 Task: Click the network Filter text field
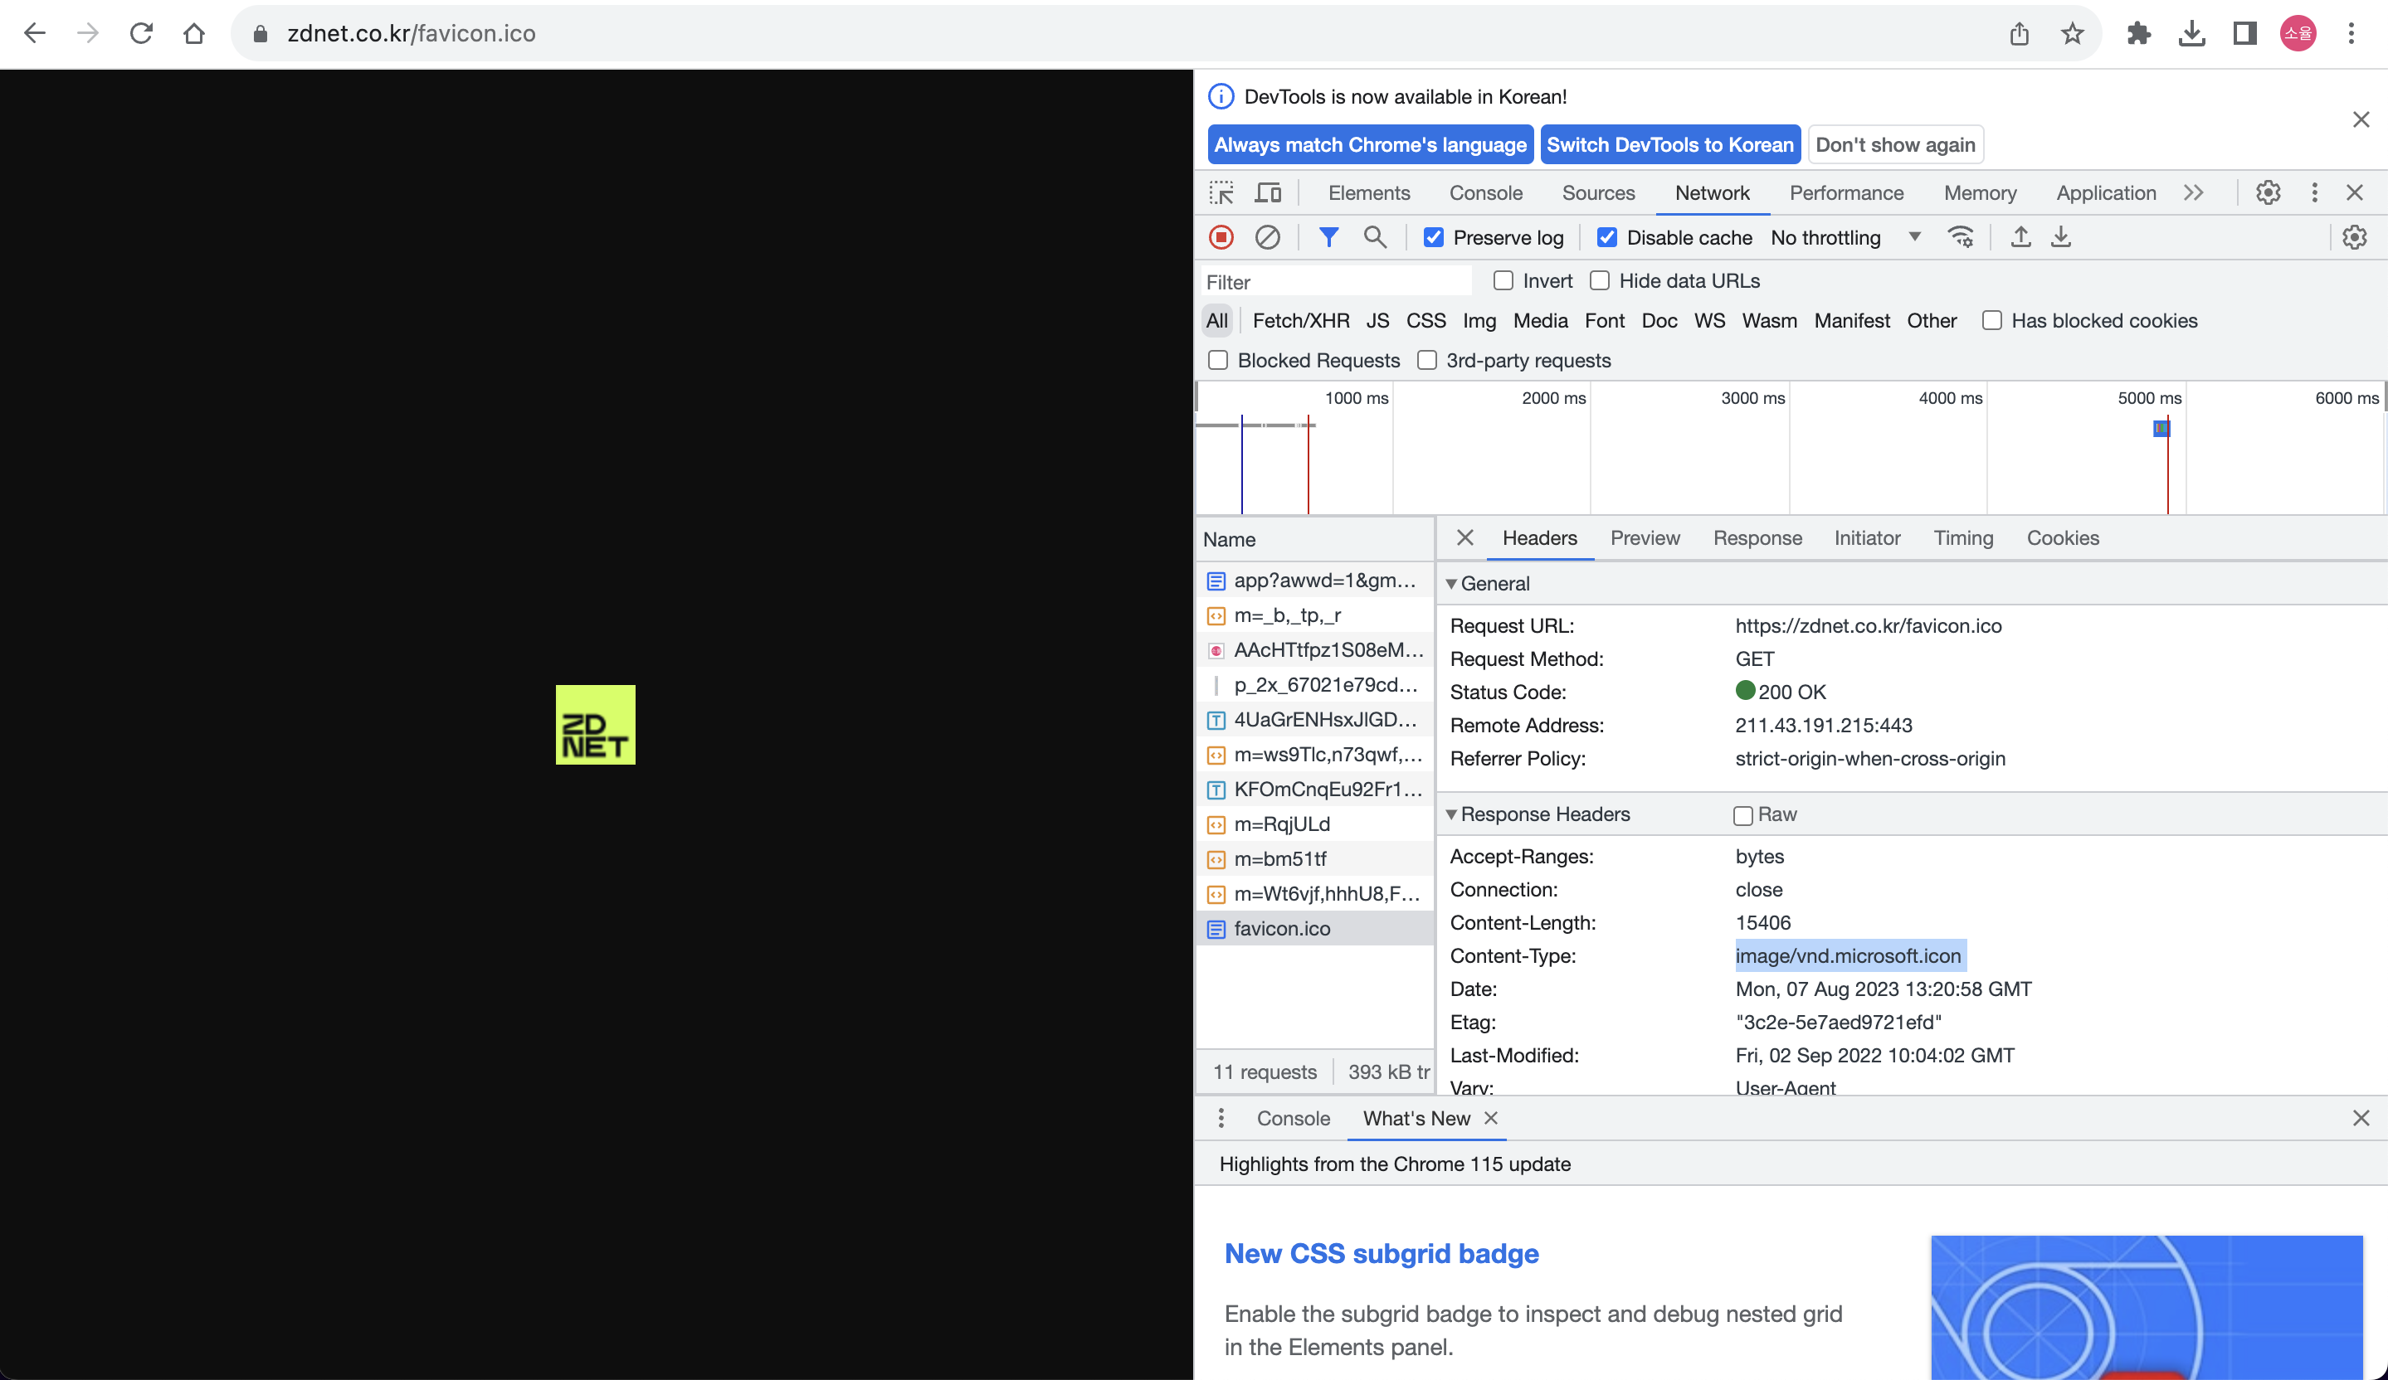pyautogui.click(x=1336, y=282)
